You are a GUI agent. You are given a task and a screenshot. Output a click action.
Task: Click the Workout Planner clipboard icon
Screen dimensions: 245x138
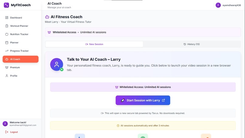pos(7,26)
